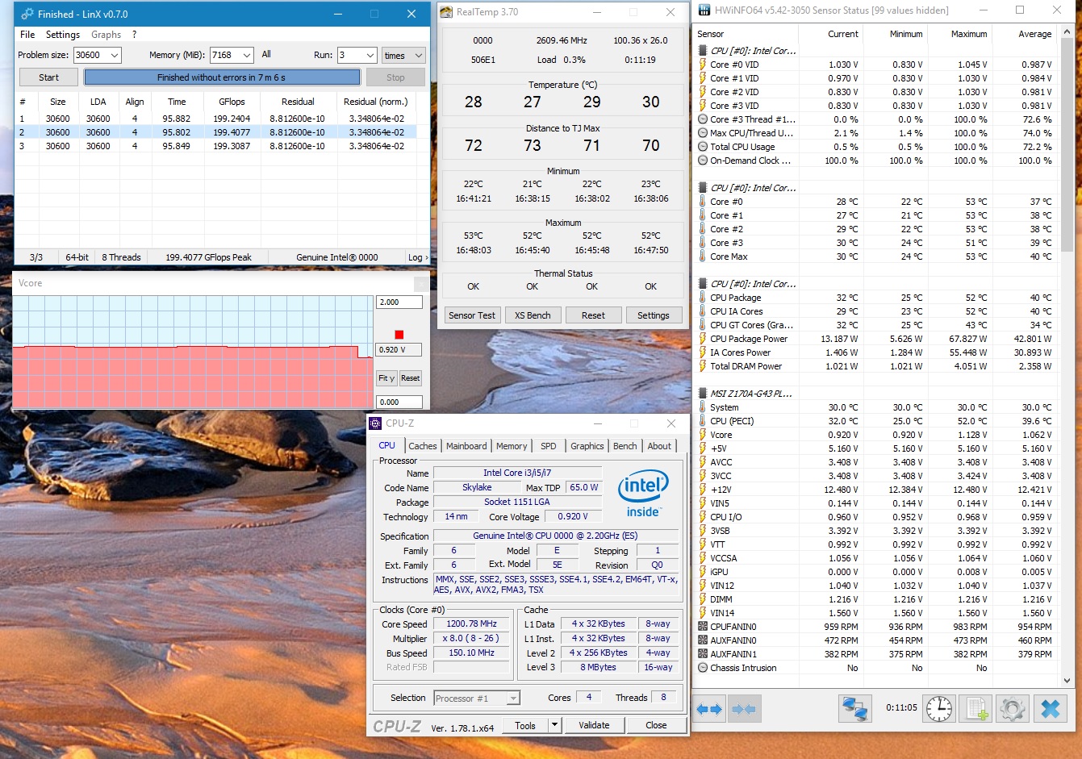Viewport: 1082px width, 759px height.
Task: Select the highlighted run 2 row in LinX results
Action: click(216, 132)
